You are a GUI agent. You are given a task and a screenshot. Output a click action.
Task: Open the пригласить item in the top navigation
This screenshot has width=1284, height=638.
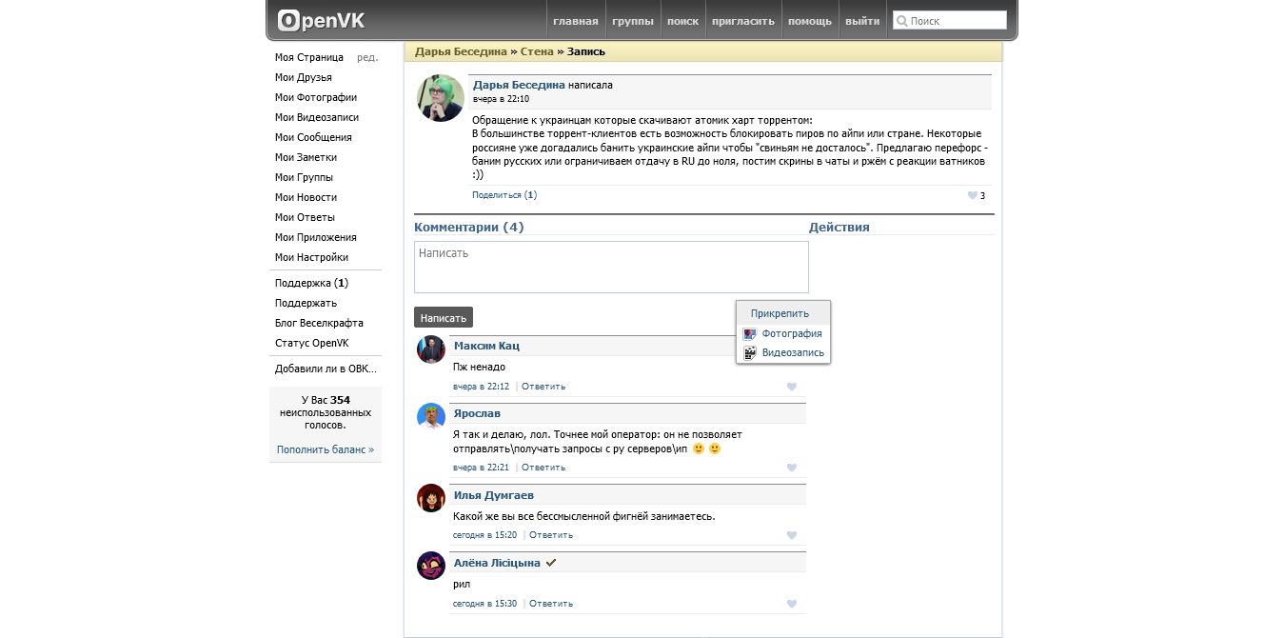pos(743,19)
